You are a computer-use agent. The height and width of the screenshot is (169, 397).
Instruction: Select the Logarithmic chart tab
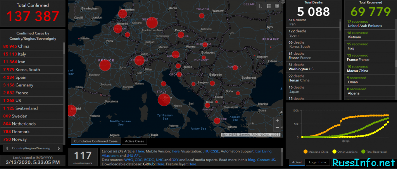pyautogui.click(x=318, y=162)
